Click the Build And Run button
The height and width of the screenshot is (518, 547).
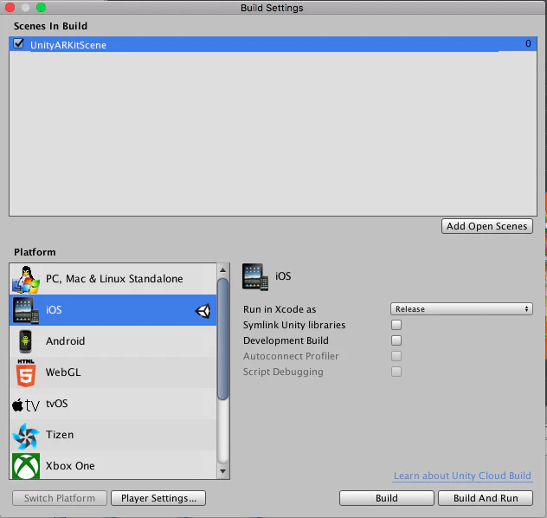click(486, 498)
